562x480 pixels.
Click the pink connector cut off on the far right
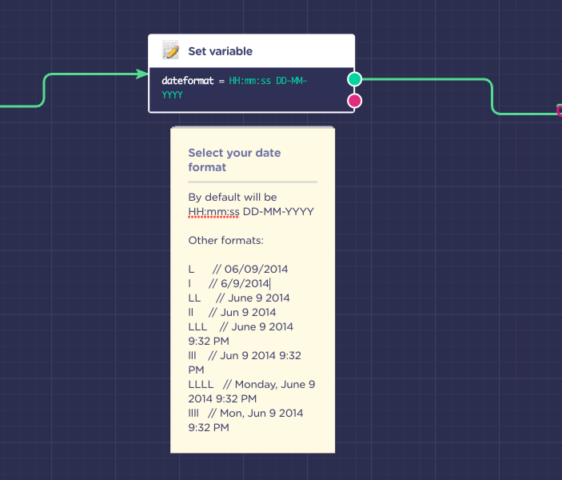point(559,110)
